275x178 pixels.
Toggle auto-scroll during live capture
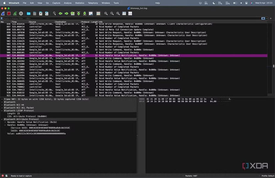[91, 13]
